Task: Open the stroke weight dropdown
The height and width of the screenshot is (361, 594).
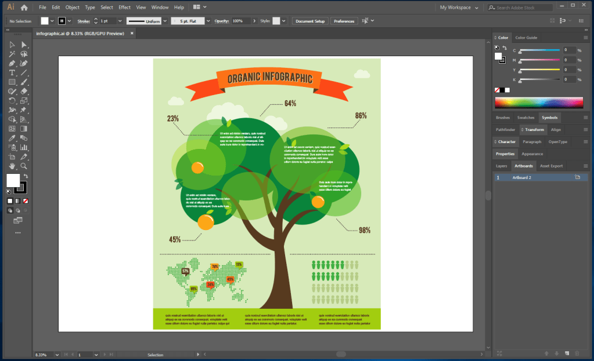Action: coord(120,21)
